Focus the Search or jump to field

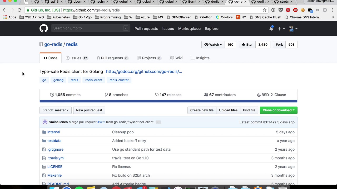(91, 28)
